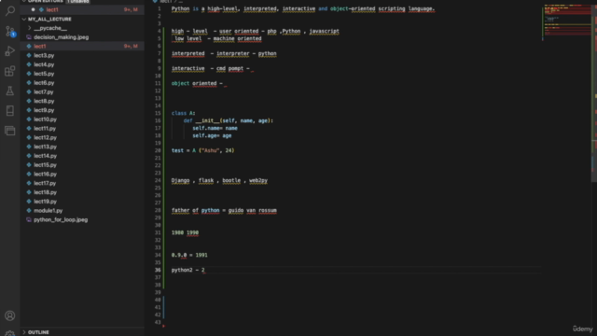Screen dimensions: 597x336
Task: Open lect17.py file
Action: click(x=45, y=183)
